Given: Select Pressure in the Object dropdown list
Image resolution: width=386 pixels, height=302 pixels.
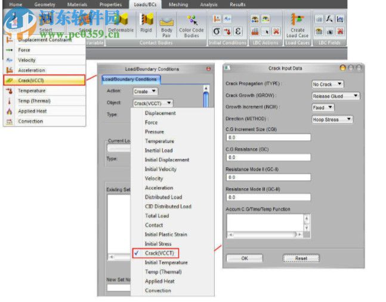Looking at the screenshot, I should coord(155,132).
